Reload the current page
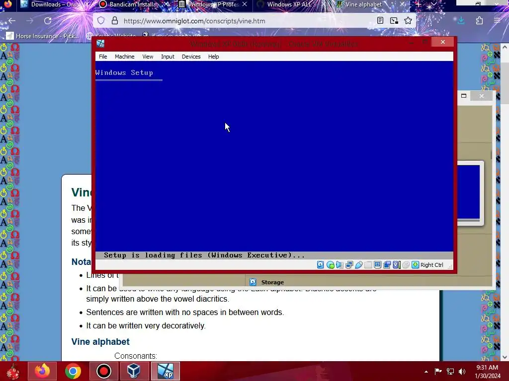This screenshot has width=509, height=381. tap(48, 21)
